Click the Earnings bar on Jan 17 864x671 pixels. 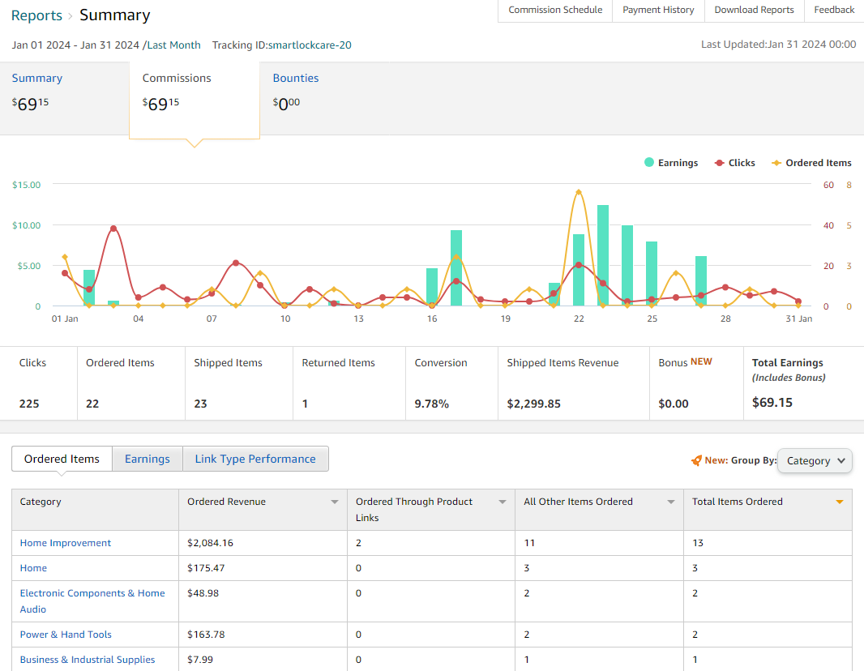click(456, 268)
